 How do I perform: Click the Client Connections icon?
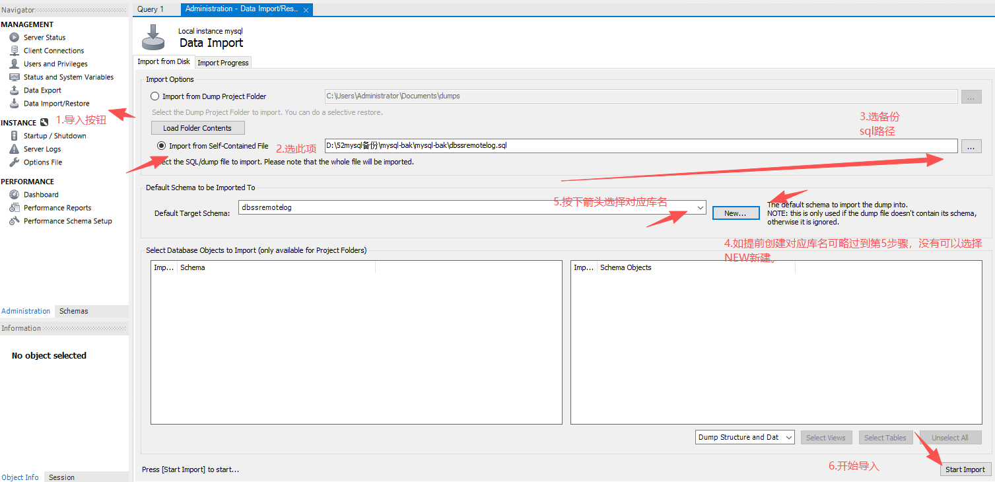[x=14, y=51]
